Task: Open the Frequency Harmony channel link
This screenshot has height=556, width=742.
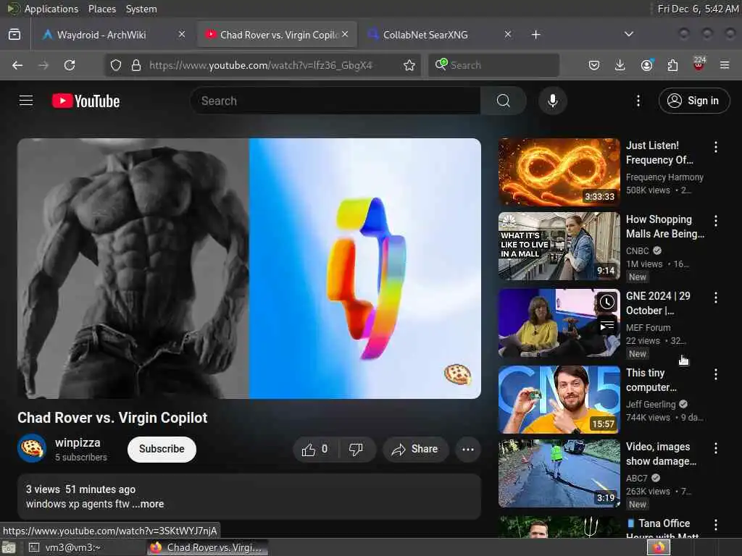Action: [664, 177]
